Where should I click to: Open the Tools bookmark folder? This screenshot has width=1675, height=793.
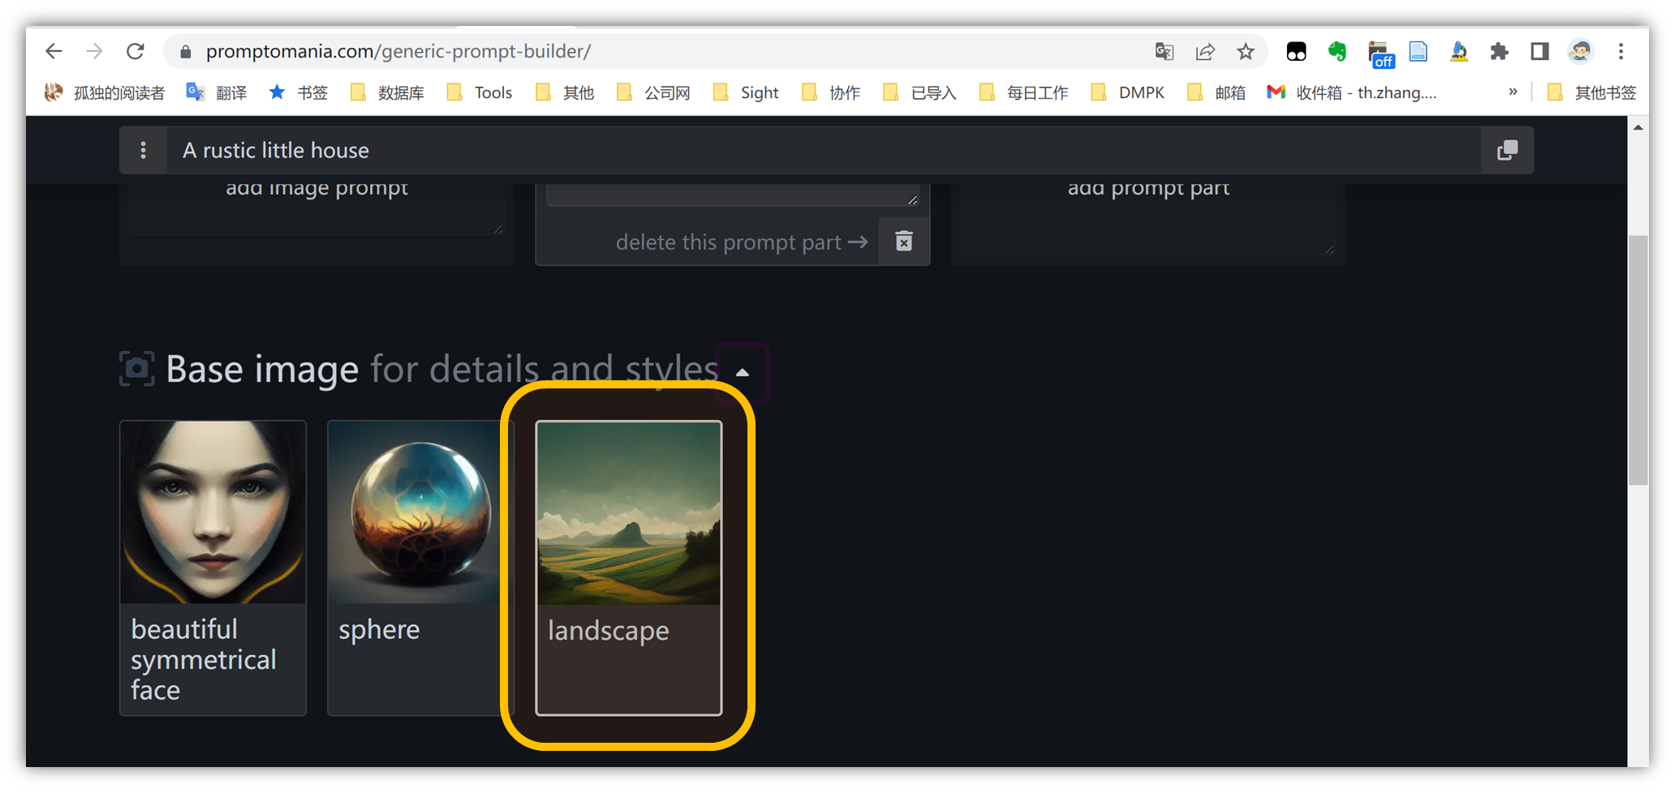coord(480,92)
